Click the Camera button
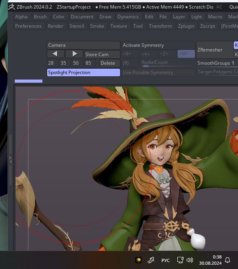Image resolution: width=238 pixels, height=269 pixels. pos(84,45)
